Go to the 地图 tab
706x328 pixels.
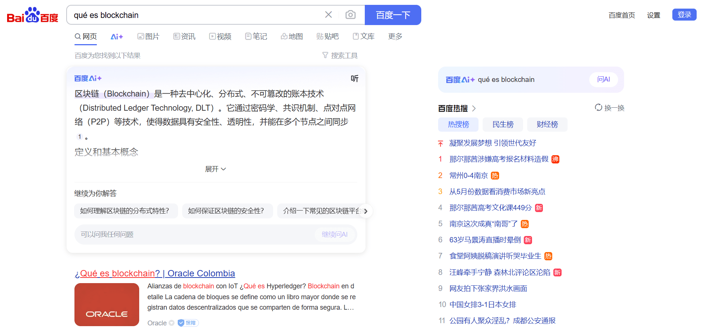tap(292, 36)
